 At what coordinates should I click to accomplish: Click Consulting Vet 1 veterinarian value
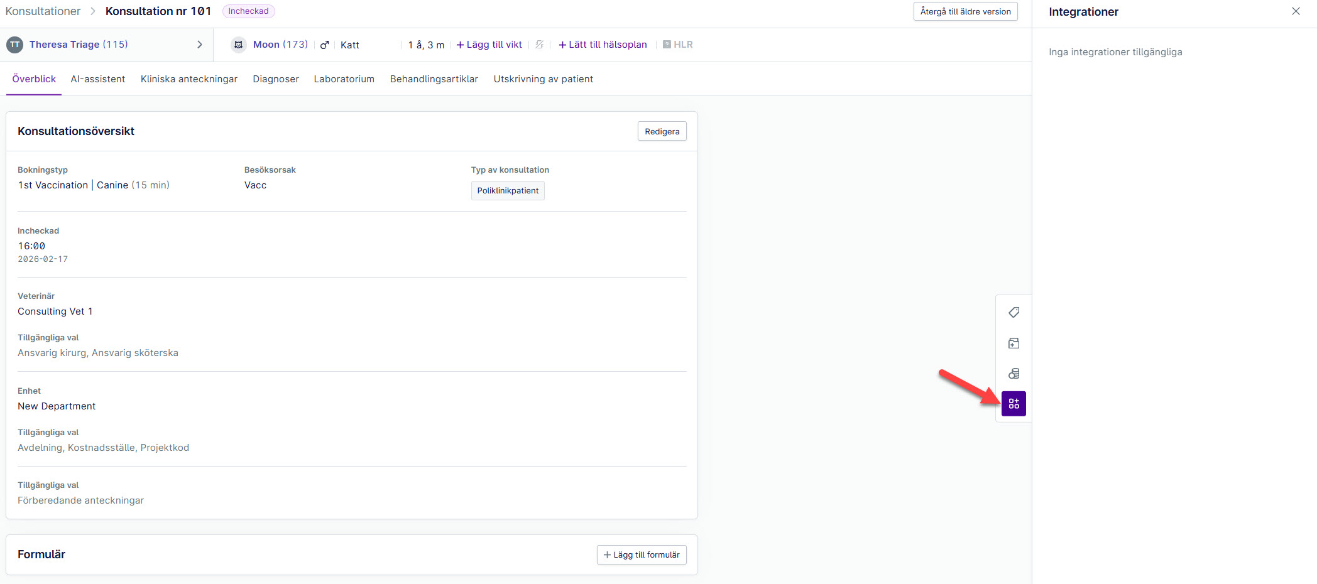pos(55,311)
